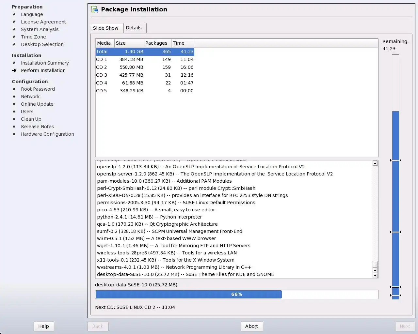Select the CD 5 row
The height and width of the screenshot is (334, 418).
click(145, 91)
